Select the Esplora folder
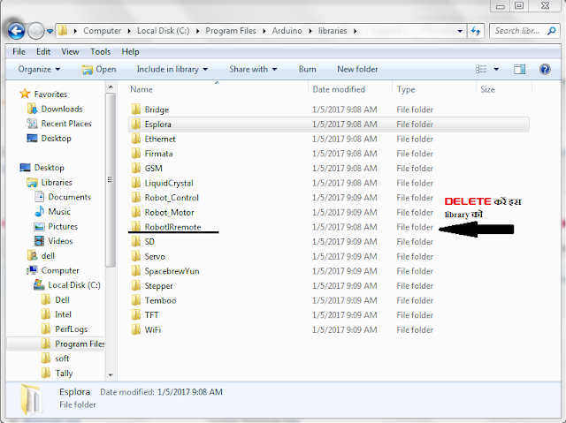 click(328, 125)
